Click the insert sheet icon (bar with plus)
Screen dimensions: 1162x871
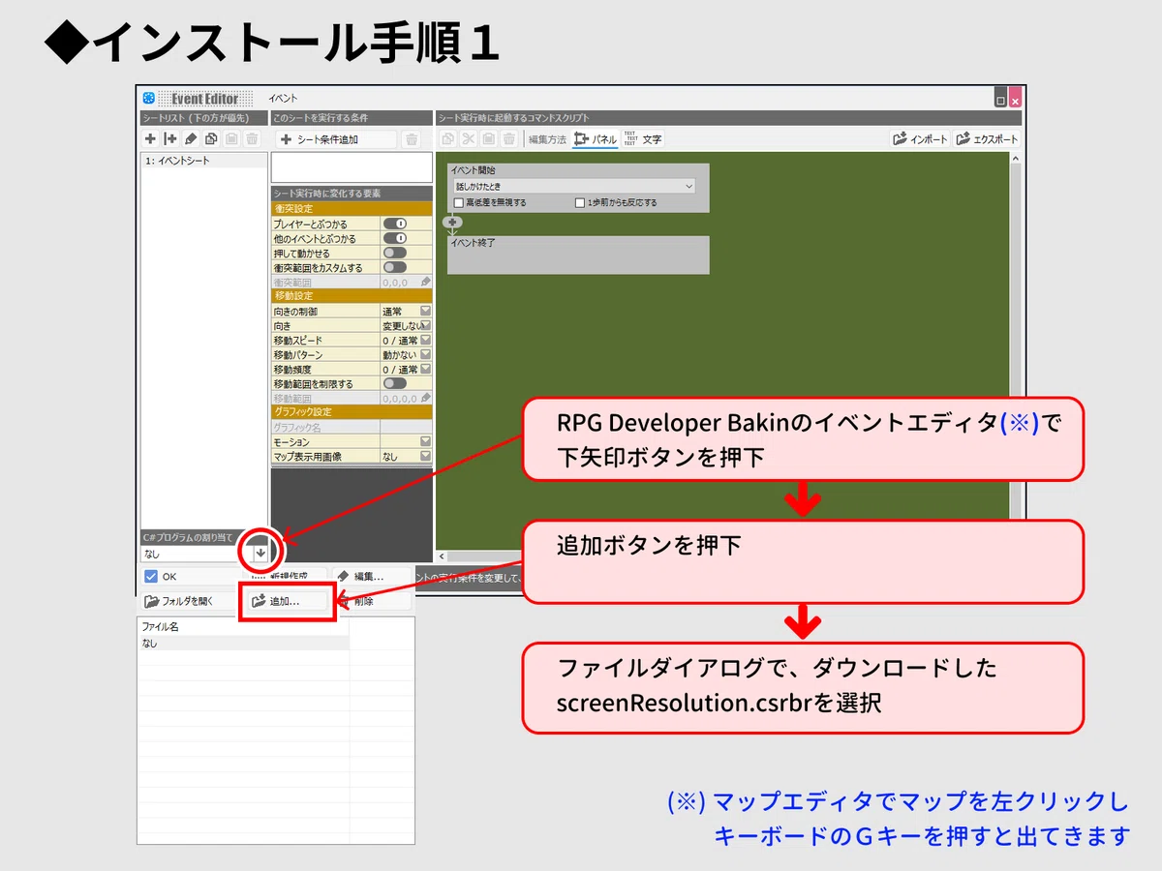(x=170, y=139)
